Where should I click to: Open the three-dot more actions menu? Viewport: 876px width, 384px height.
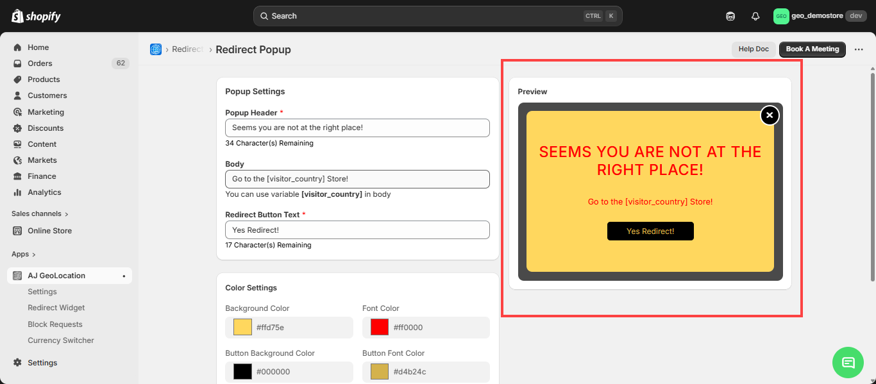click(859, 49)
